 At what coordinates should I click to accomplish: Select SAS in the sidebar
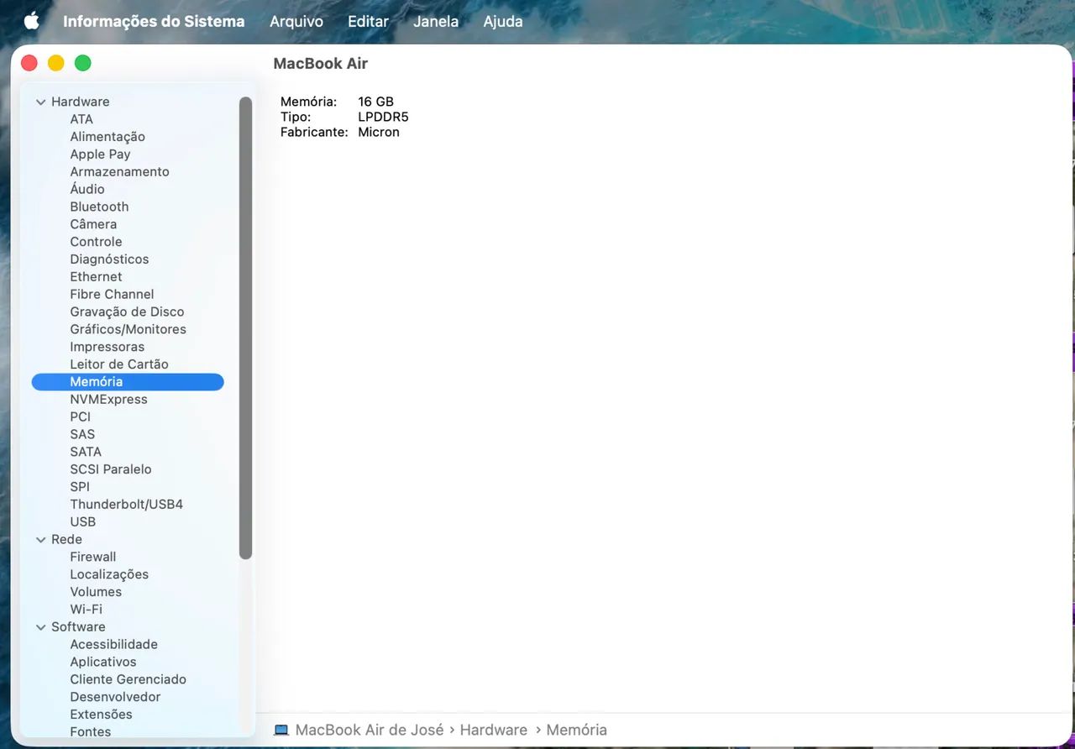pos(82,434)
